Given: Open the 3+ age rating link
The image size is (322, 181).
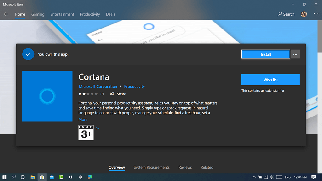Looking at the screenshot, I should coord(98,128).
